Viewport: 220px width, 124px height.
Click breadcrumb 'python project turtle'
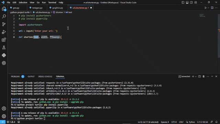(20, 12)
